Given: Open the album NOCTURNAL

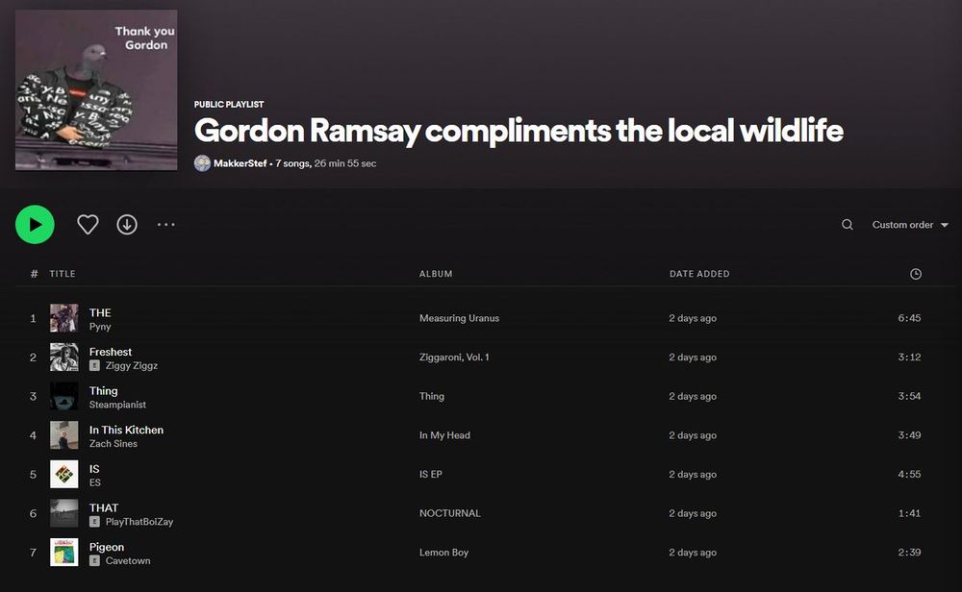Looking at the screenshot, I should tap(449, 513).
